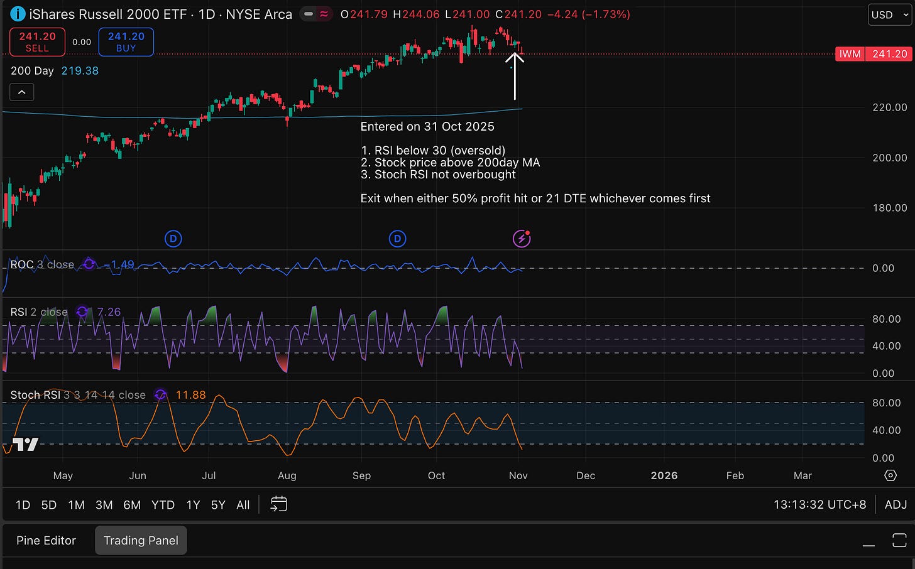Click the first blue dividend D marker
915x569 pixels.
(x=173, y=239)
